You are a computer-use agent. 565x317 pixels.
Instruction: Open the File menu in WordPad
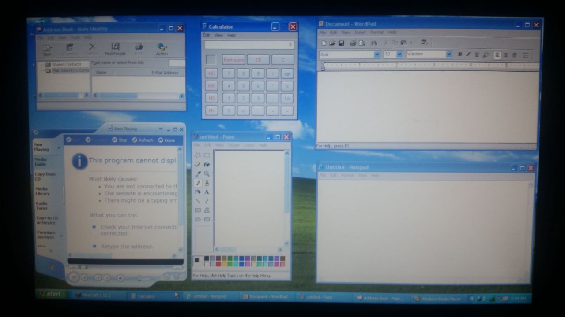click(x=322, y=33)
